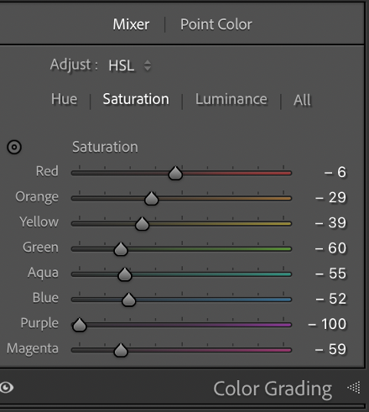The height and width of the screenshot is (412, 369).
Task: Click the Green slider label
Action: coord(41,248)
